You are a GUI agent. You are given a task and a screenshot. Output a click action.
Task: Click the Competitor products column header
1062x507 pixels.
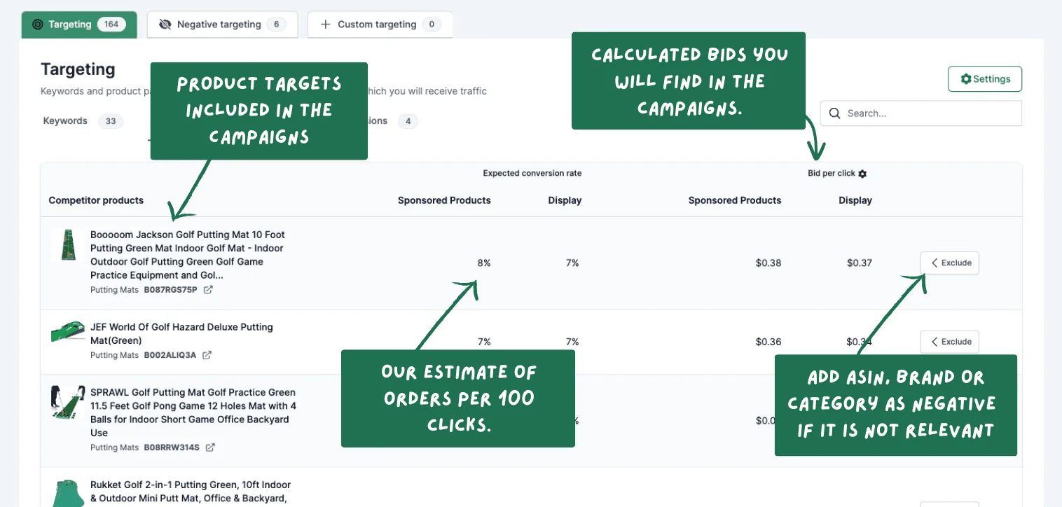[96, 200]
